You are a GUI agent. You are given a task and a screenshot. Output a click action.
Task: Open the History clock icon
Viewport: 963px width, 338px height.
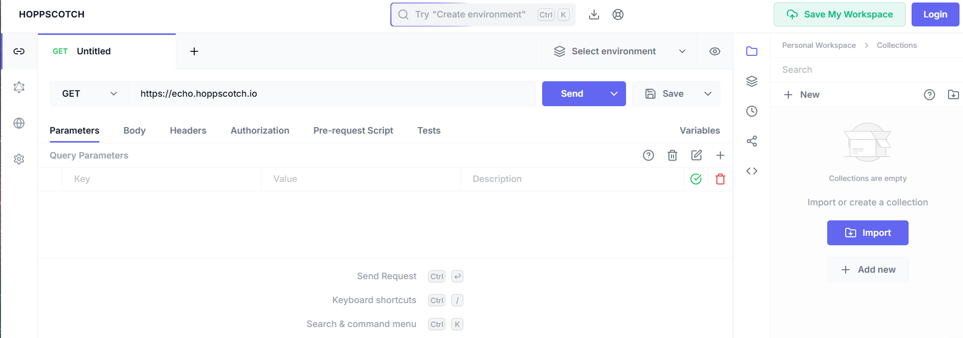[752, 111]
